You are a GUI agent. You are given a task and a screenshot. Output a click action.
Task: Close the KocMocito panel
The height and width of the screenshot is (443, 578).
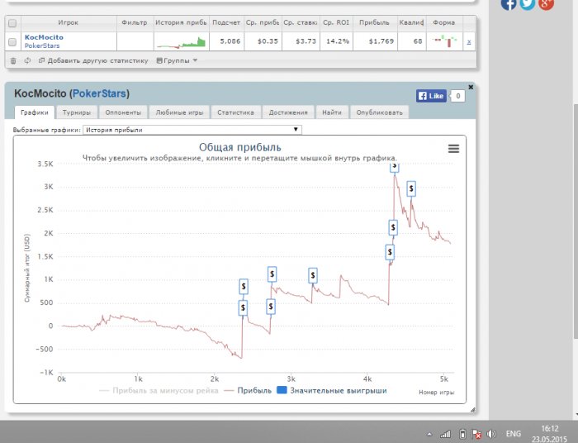(471, 87)
